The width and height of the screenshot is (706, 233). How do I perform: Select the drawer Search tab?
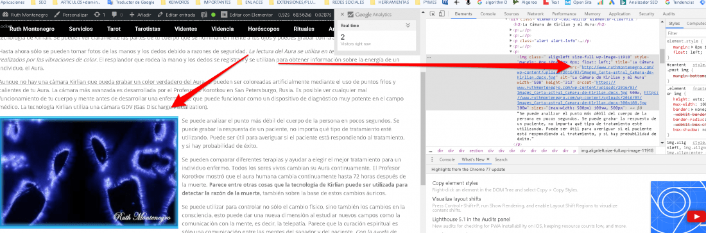pyautogui.click(x=501, y=159)
